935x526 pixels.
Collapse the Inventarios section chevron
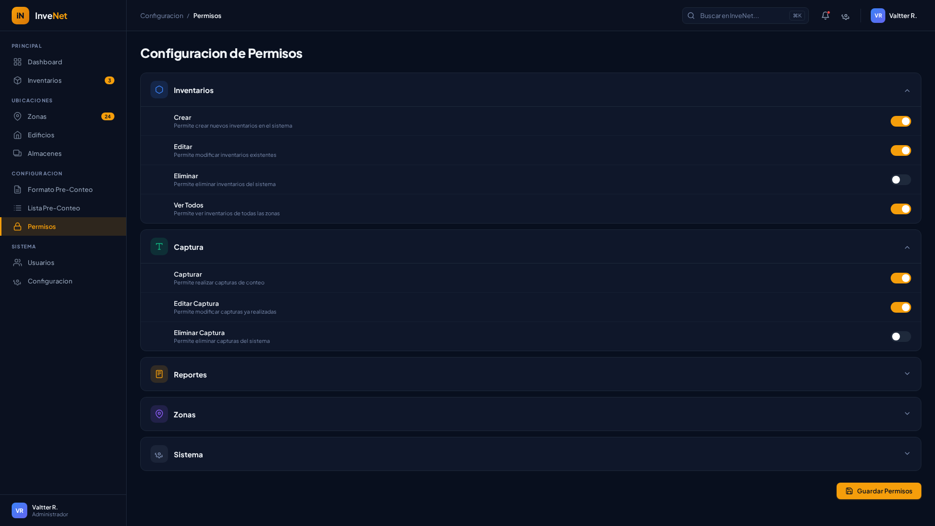[x=907, y=91]
